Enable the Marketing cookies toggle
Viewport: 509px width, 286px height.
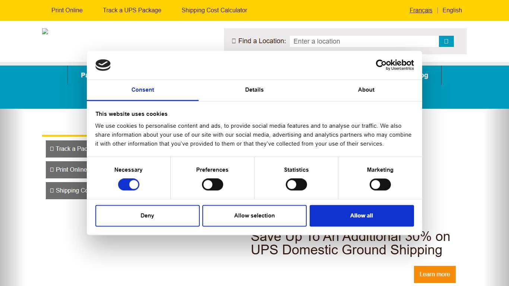380,184
